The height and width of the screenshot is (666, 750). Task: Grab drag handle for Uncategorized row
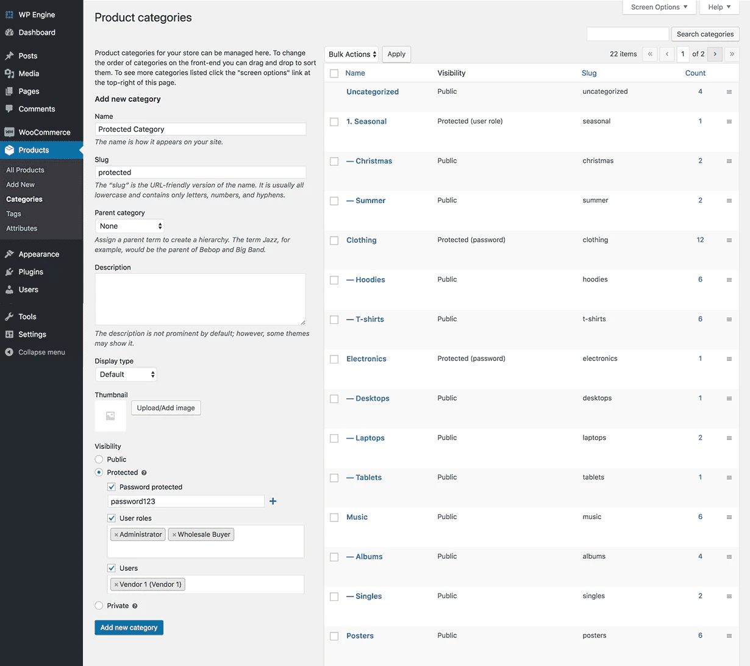point(729,92)
